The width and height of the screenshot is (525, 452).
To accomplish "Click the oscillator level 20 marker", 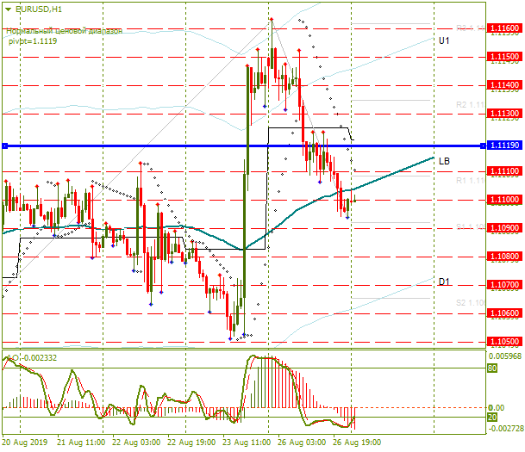I will pos(492,418).
